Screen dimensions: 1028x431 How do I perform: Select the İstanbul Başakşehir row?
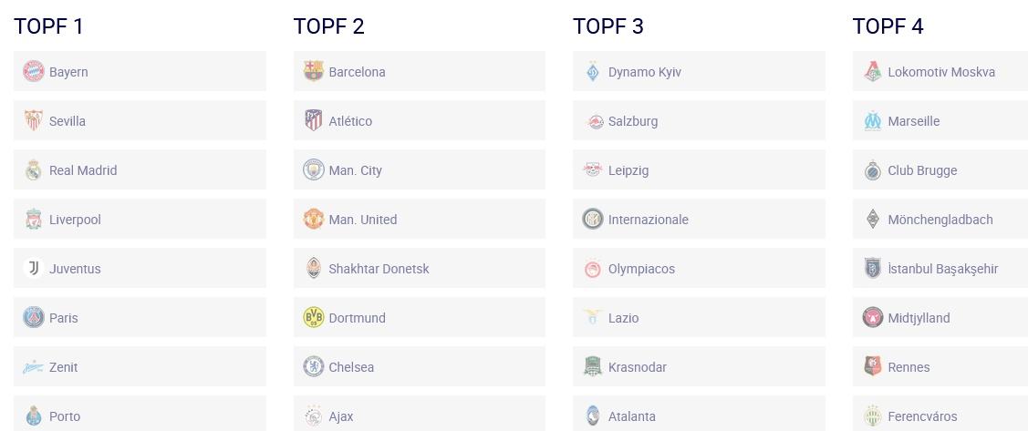click(940, 268)
